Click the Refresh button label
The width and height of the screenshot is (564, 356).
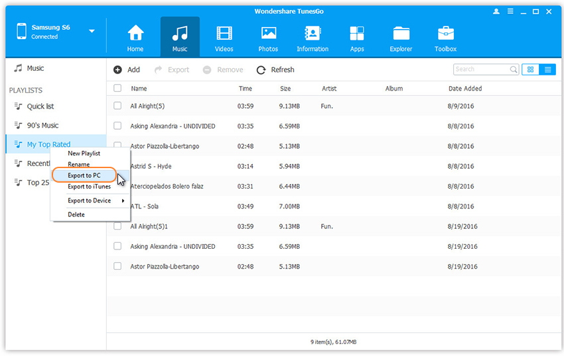click(283, 69)
